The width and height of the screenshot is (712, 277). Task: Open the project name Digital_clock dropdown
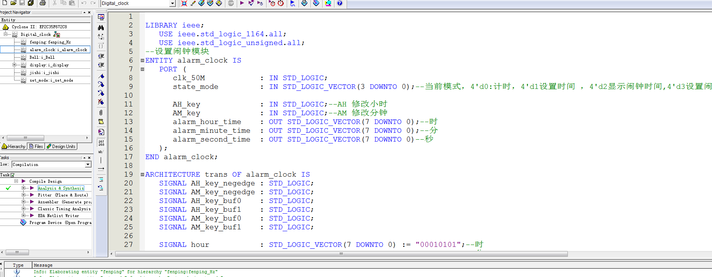pyautogui.click(x=172, y=3)
